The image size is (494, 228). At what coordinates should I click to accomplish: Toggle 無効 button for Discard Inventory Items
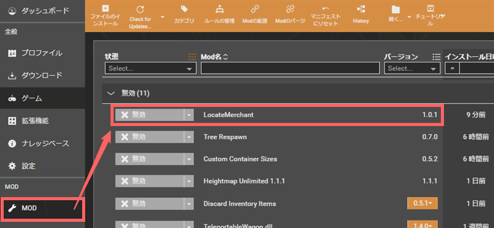(x=149, y=204)
